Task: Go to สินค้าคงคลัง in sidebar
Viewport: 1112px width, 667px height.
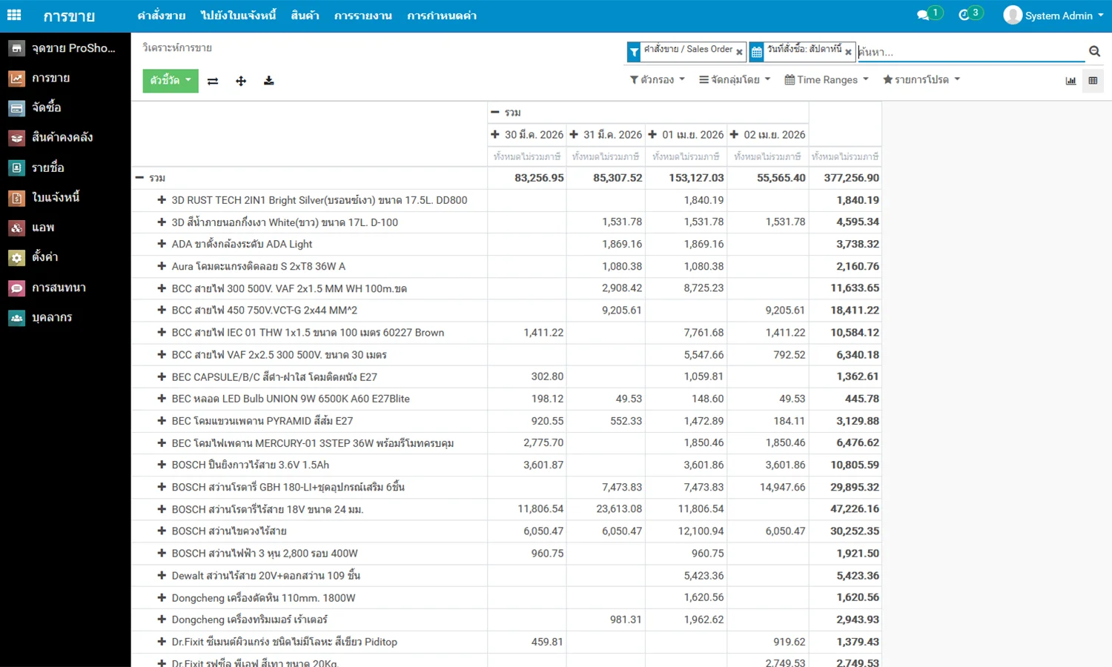Action: 62,137
